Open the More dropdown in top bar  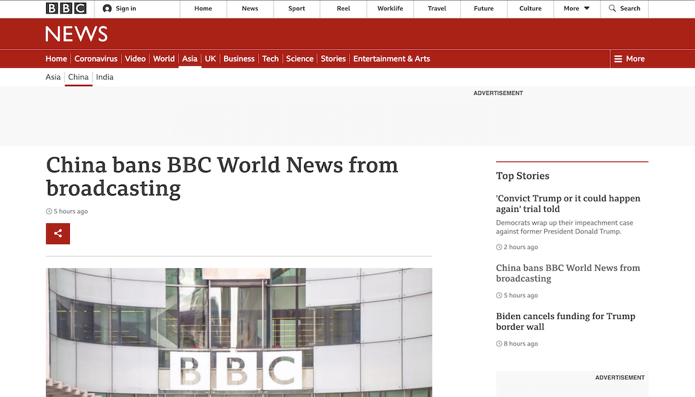pos(577,8)
